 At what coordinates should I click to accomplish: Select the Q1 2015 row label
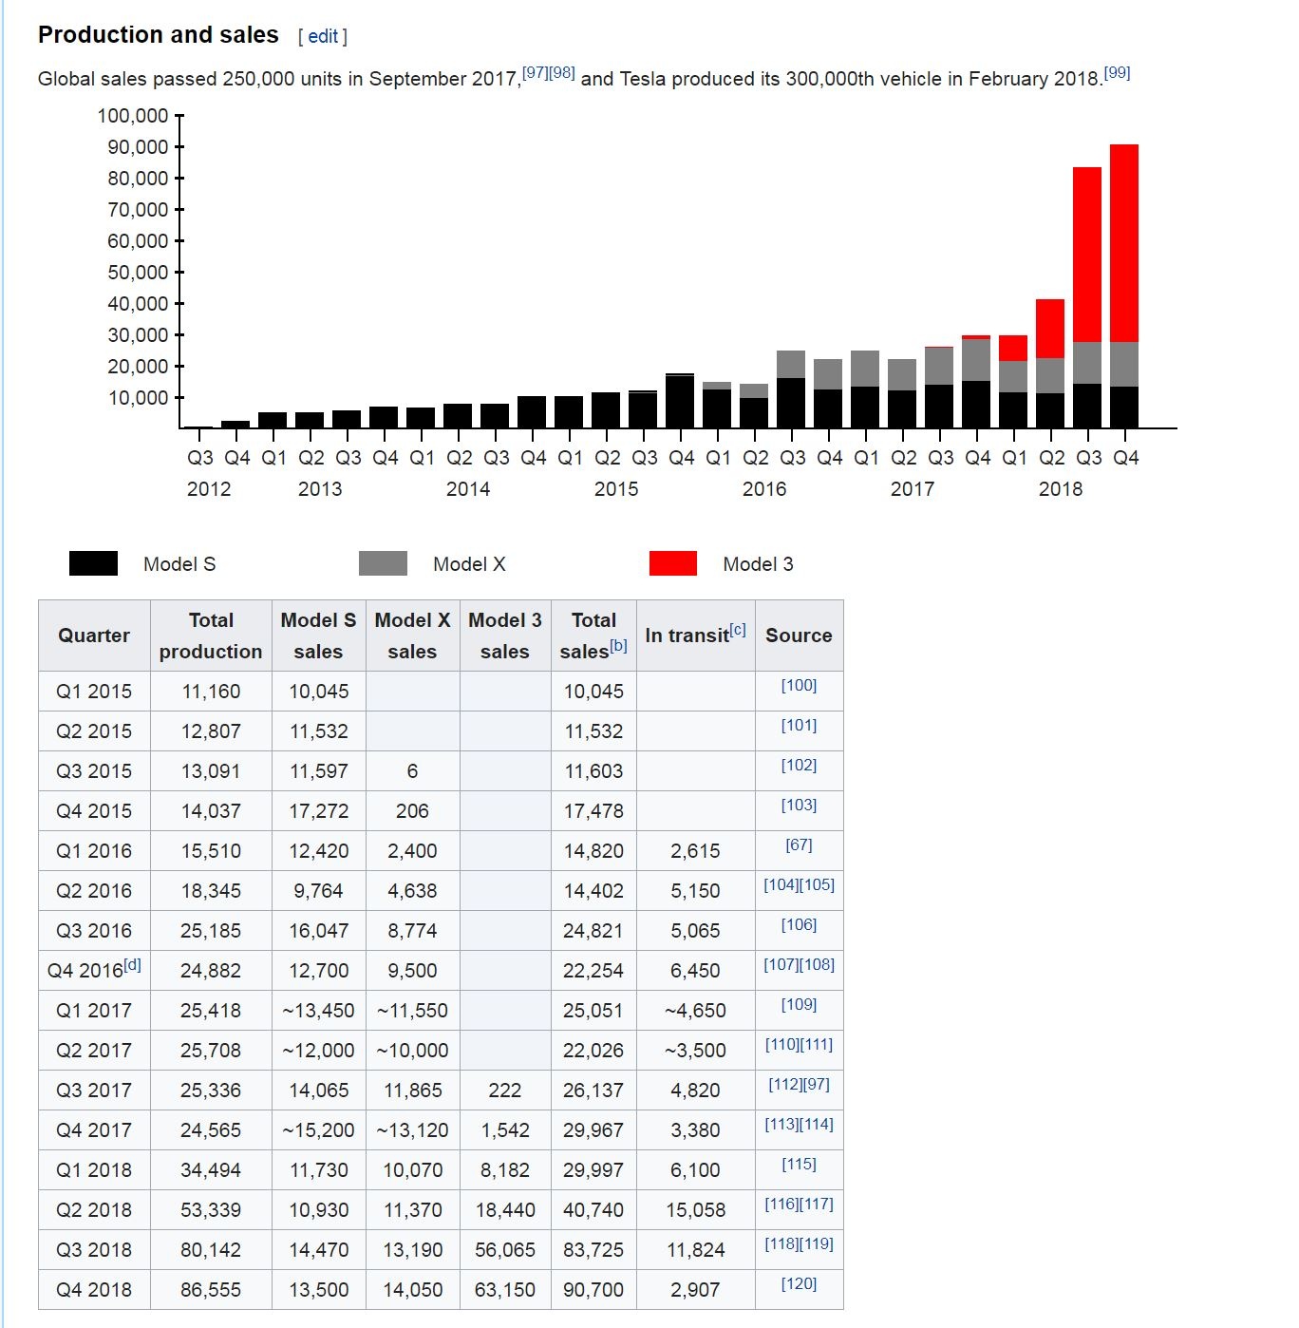coord(94,692)
